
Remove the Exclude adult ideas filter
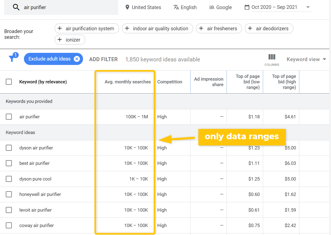click(77, 59)
